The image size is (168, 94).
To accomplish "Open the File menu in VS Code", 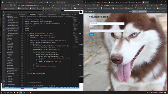I will 6,12.
